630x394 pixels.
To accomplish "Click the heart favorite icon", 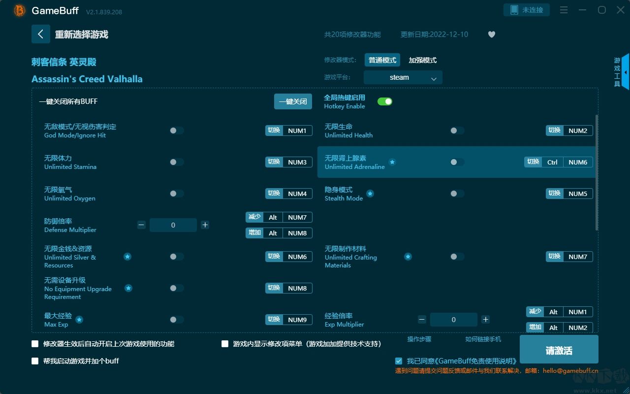I will [x=492, y=34].
